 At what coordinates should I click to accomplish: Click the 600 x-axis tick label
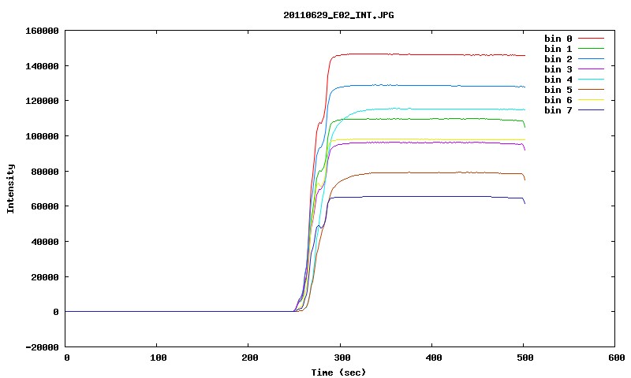tap(617, 358)
